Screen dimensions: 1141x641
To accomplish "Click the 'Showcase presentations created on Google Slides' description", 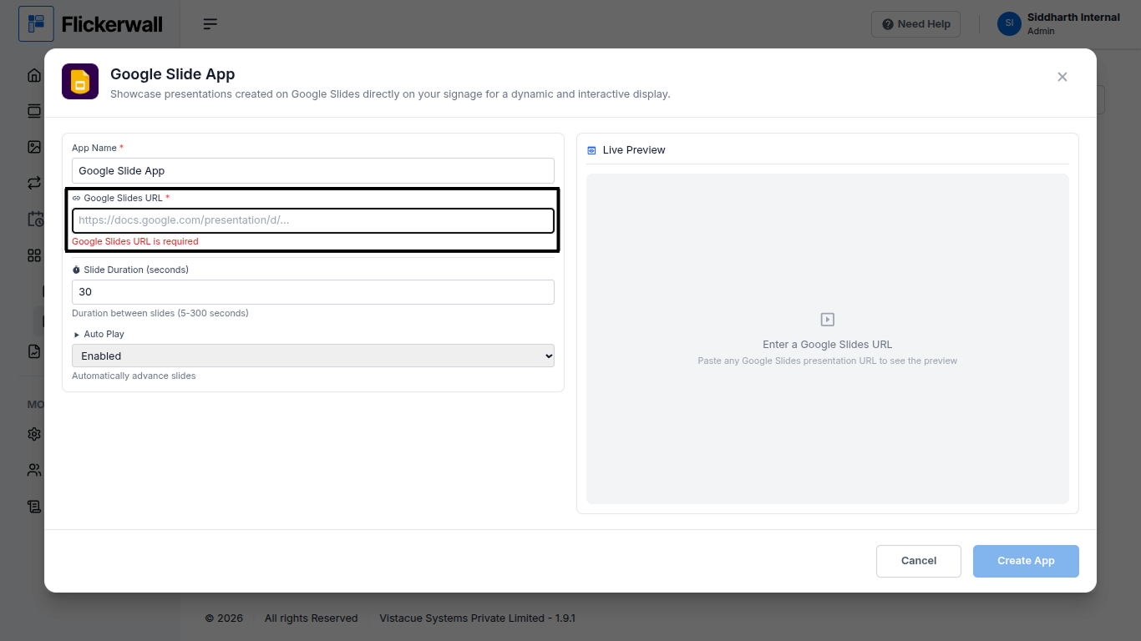I will [x=390, y=94].
